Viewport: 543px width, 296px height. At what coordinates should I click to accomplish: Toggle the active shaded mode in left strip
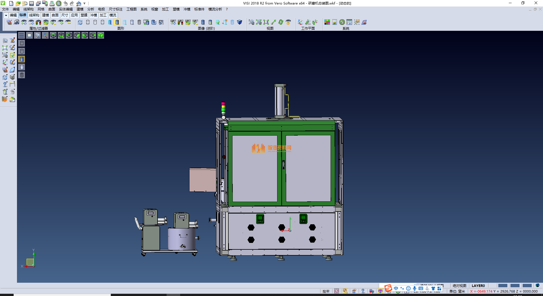pos(22,59)
